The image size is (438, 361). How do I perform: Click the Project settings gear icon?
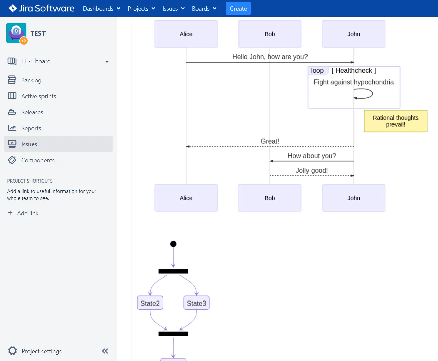(13, 351)
